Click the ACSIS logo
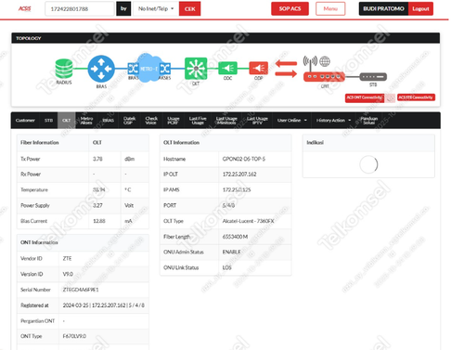The width and height of the screenshot is (464, 350). tap(25, 8)
